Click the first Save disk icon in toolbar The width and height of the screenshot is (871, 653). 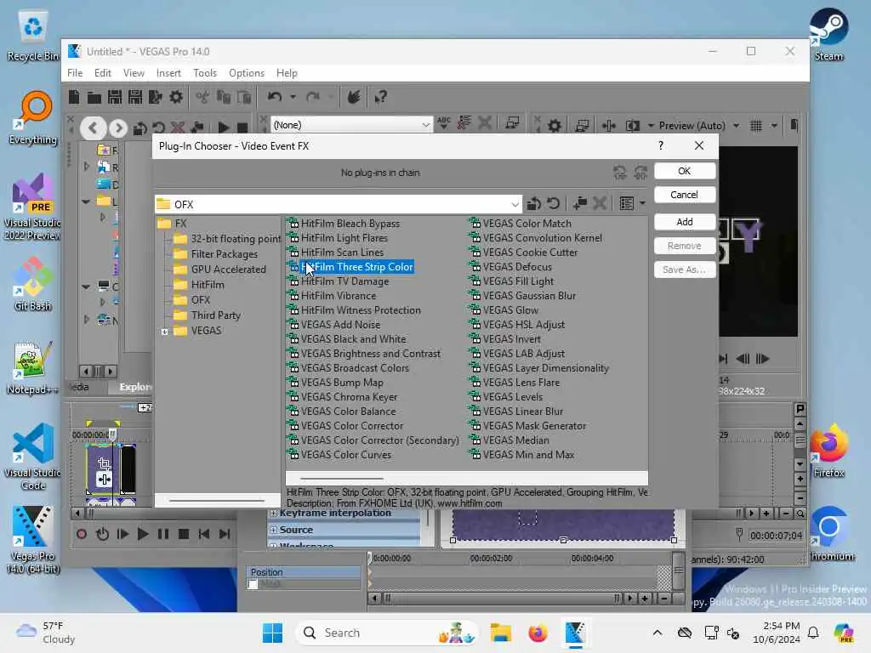[115, 97]
